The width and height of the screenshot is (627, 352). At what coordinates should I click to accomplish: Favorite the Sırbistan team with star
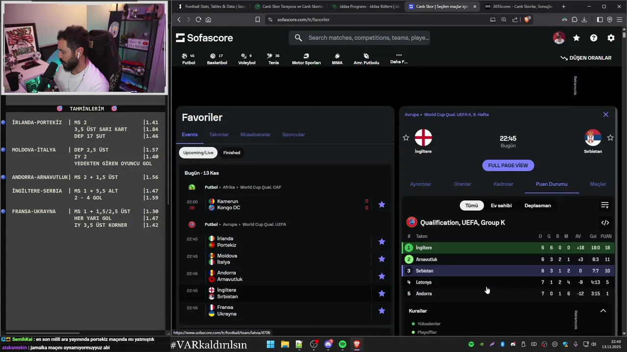coord(610,138)
